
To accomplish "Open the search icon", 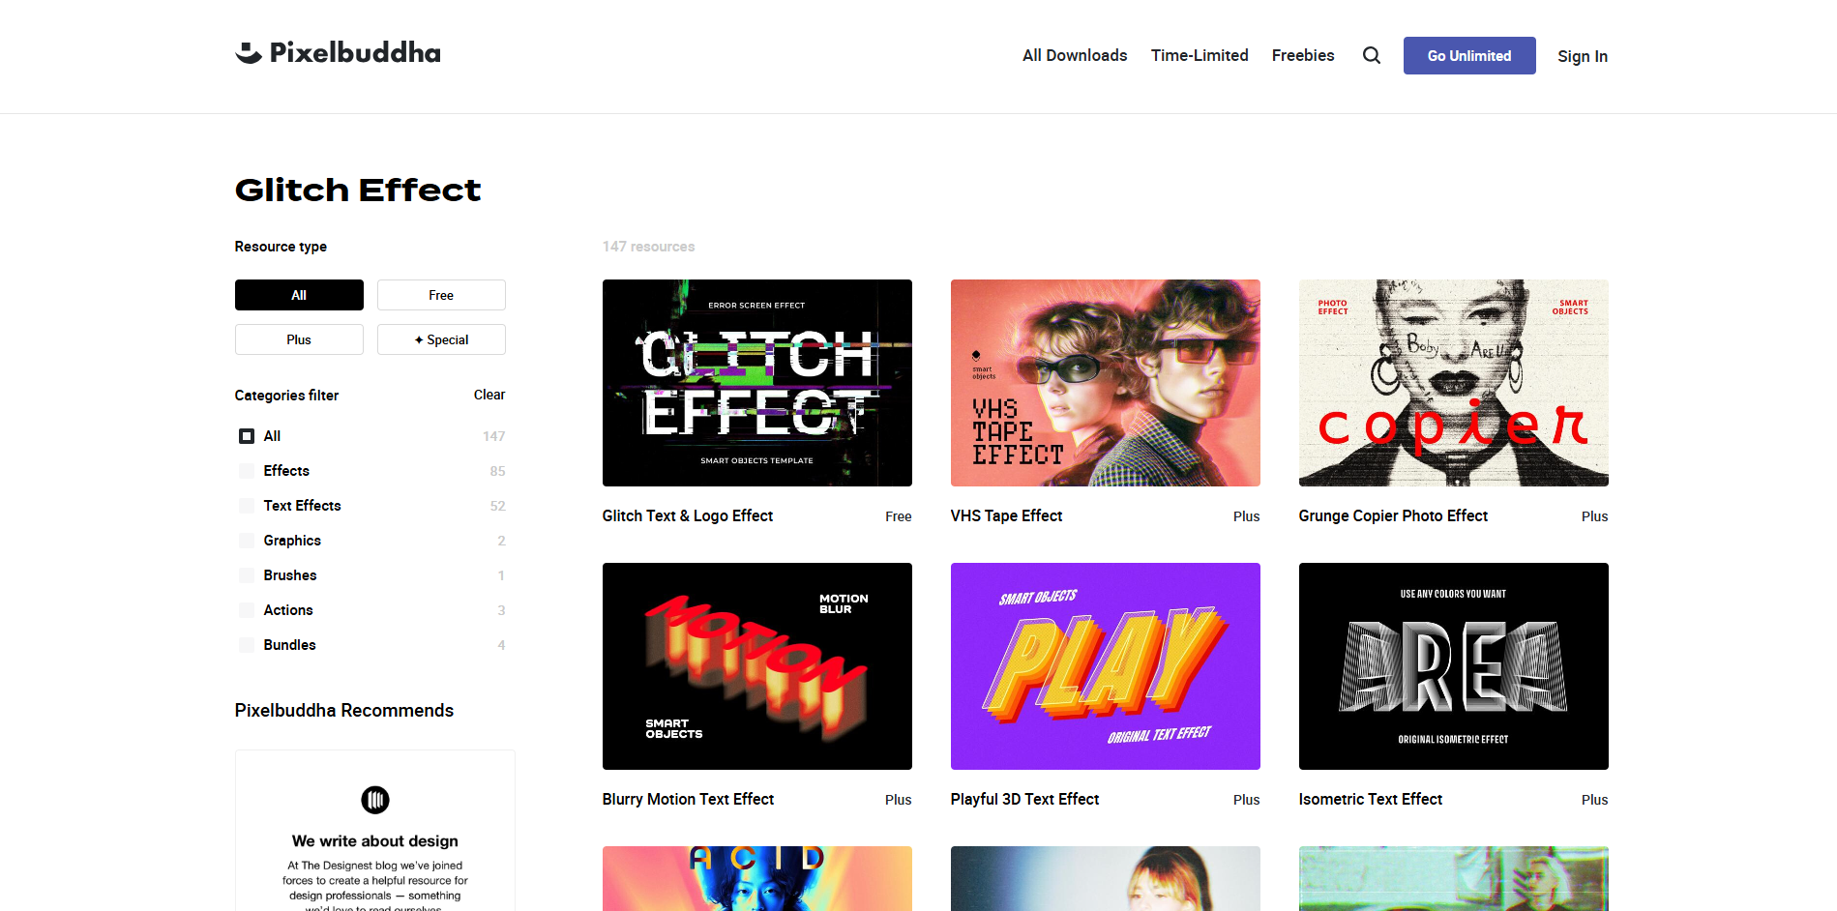I will point(1371,55).
